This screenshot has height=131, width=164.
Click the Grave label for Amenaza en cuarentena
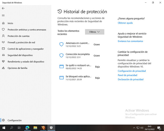click(x=97, y=45)
